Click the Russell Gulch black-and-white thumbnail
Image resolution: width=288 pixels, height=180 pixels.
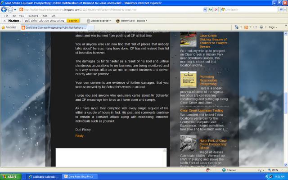188,143
